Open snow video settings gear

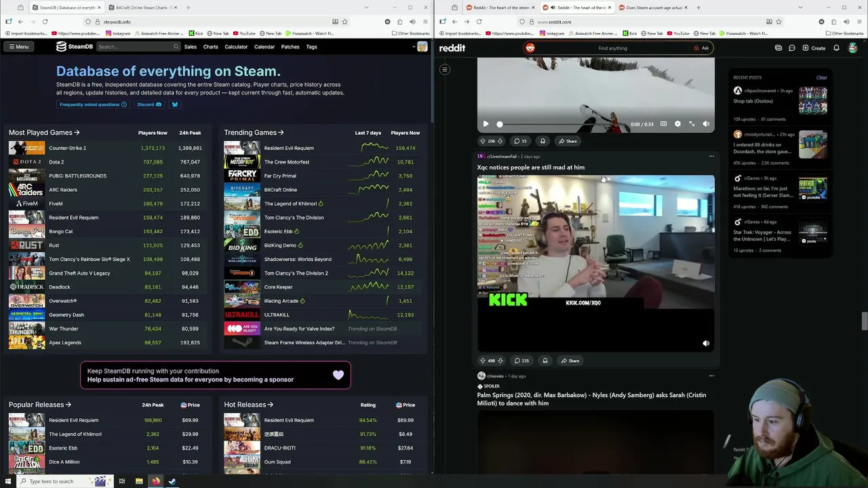(x=677, y=124)
